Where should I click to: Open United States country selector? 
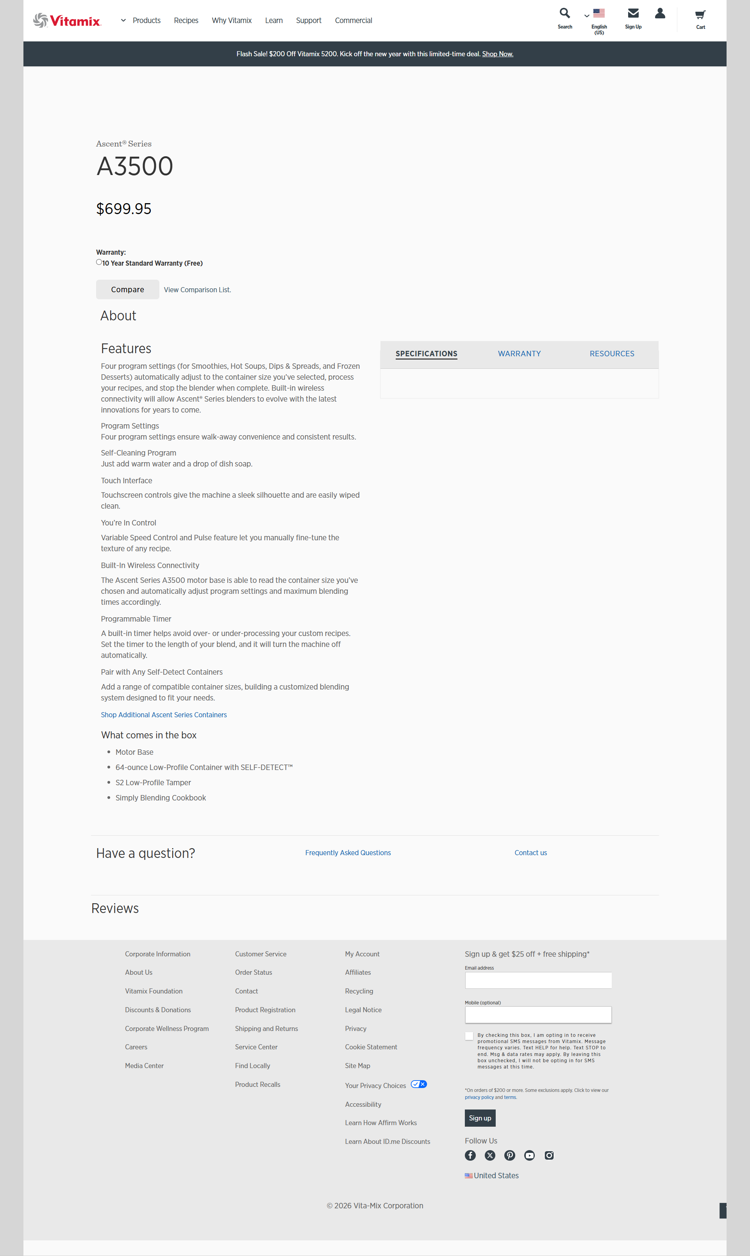492,1176
